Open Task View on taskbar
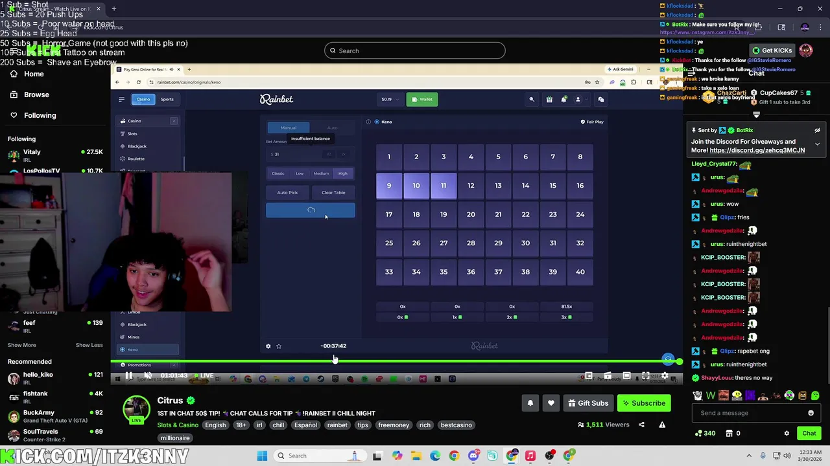 (x=377, y=456)
